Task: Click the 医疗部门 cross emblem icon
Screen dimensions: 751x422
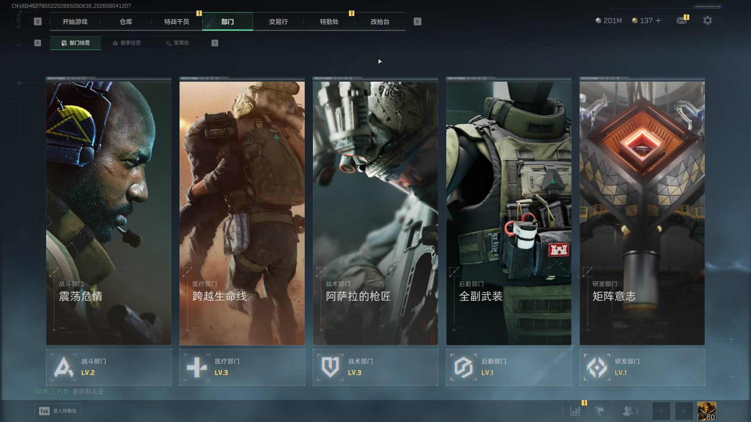Action: 197,367
